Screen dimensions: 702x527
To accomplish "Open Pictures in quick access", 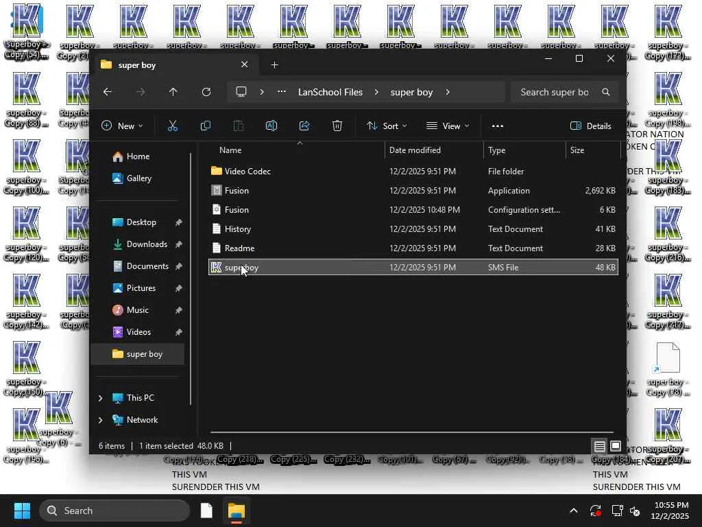I will [138, 288].
